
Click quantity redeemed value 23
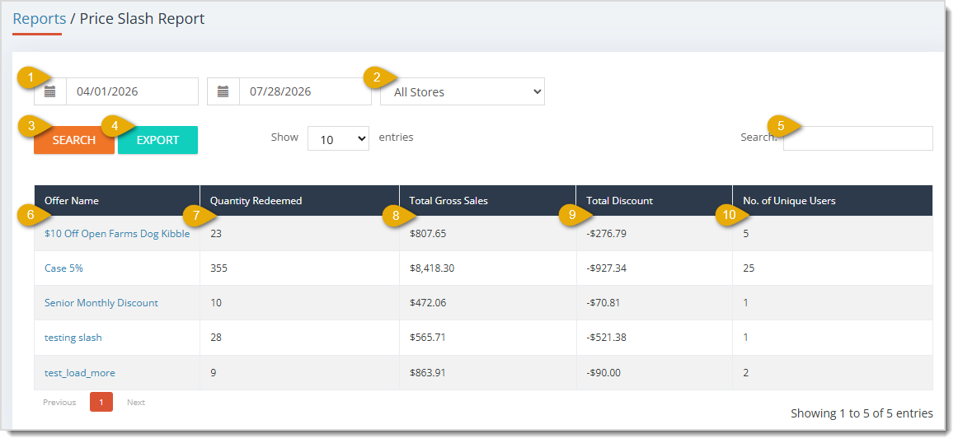[x=216, y=234]
